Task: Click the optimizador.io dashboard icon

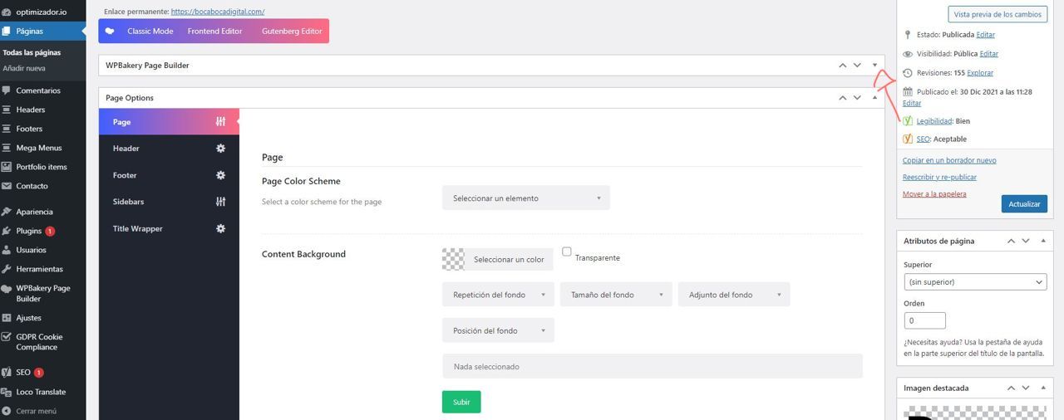Action: (x=7, y=12)
